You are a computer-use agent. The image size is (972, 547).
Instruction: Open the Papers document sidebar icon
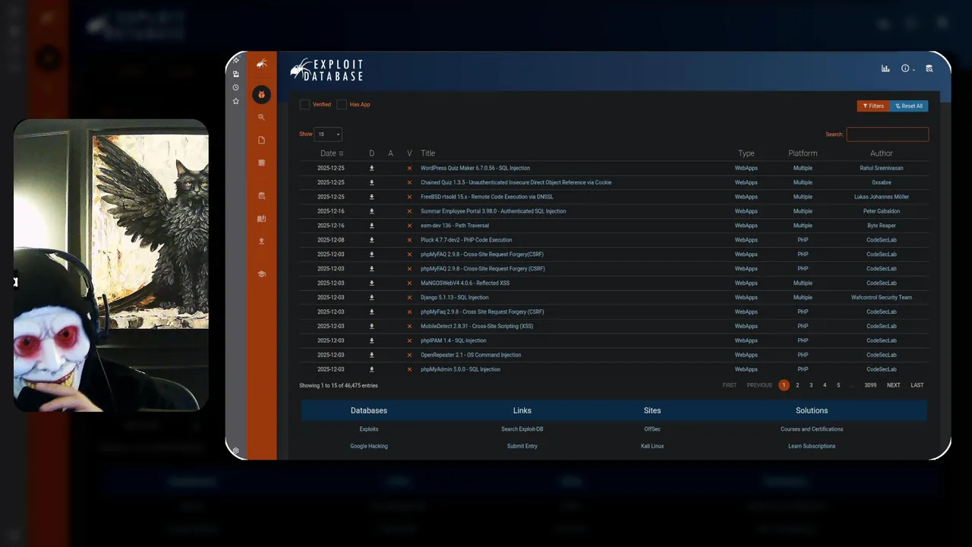(261, 141)
